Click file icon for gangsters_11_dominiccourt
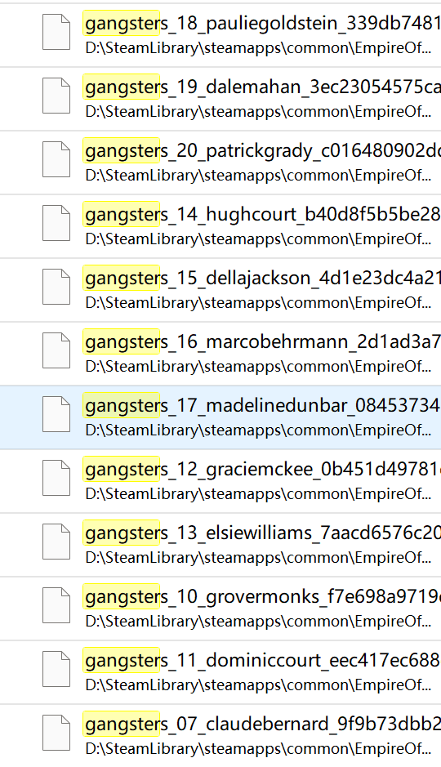This screenshot has width=441, height=767. (56, 670)
